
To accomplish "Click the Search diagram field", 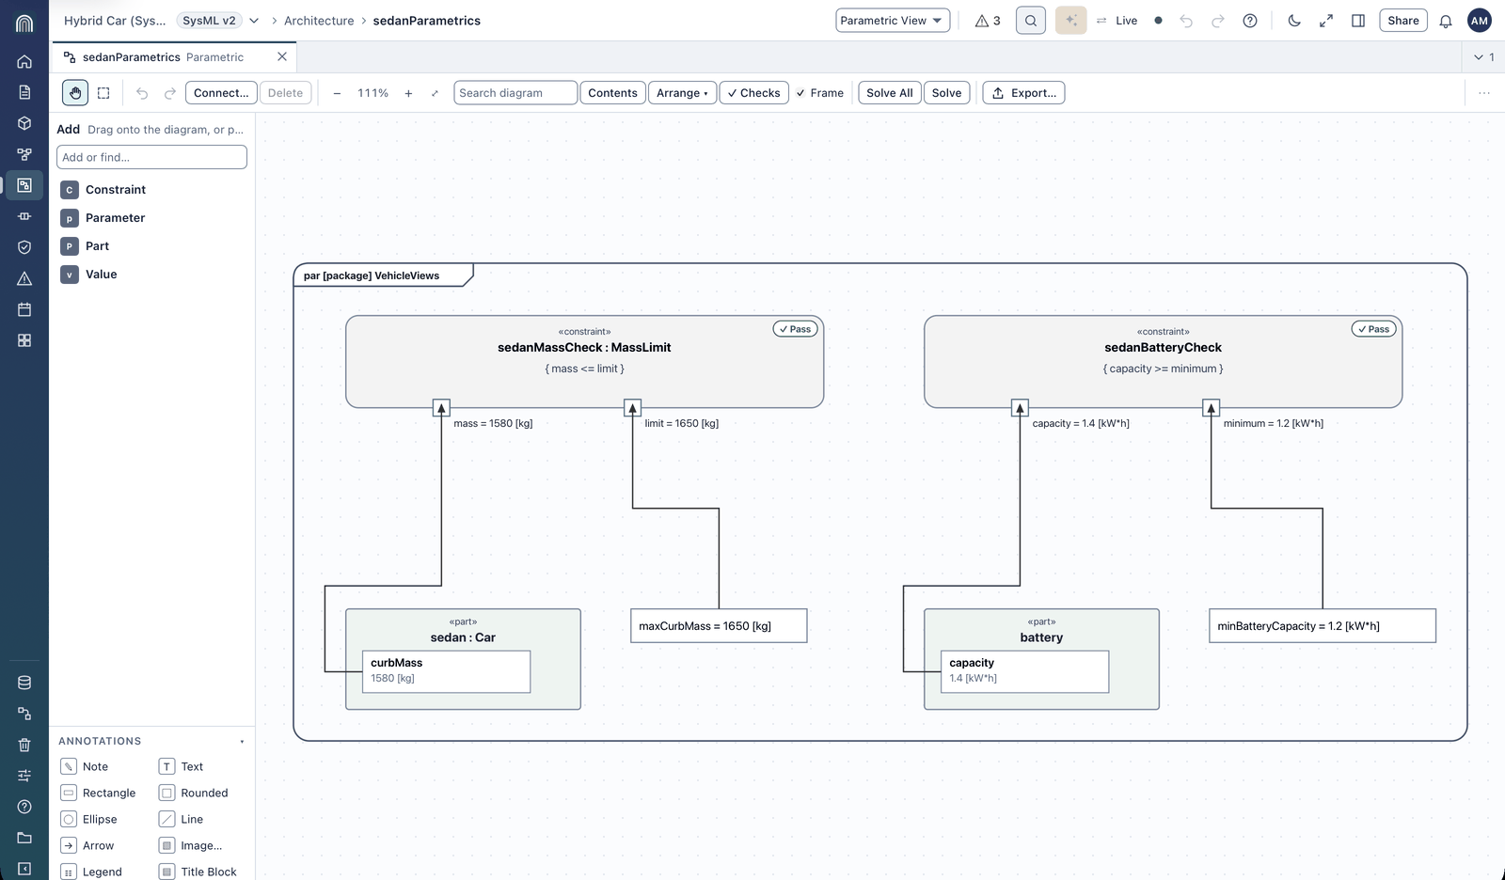I will pos(515,93).
